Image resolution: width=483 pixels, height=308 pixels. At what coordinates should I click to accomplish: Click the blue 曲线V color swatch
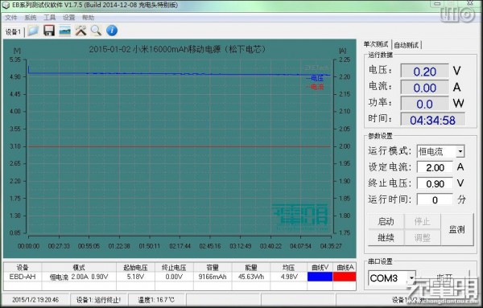point(320,277)
